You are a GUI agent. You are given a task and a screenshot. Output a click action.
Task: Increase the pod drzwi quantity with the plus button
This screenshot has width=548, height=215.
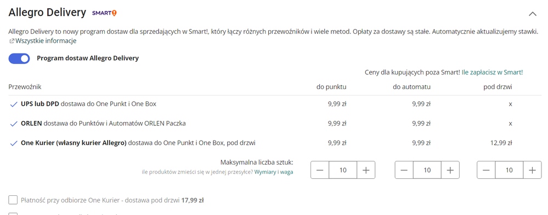point(532,170)
